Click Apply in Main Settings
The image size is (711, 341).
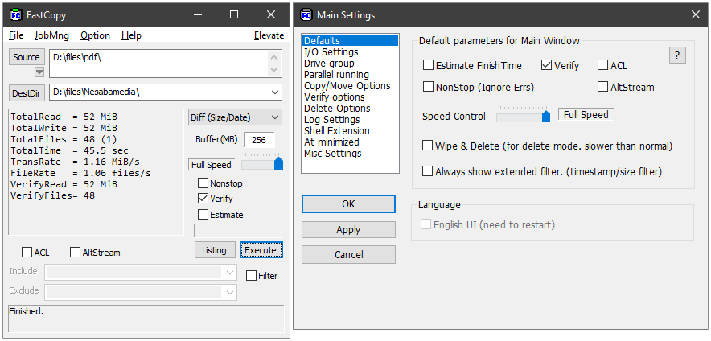pos(348,229)
